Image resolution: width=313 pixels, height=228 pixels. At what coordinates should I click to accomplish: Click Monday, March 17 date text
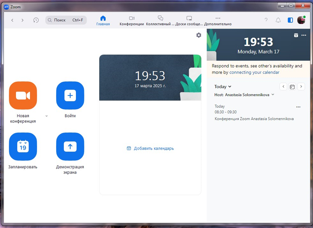point(258,51)
